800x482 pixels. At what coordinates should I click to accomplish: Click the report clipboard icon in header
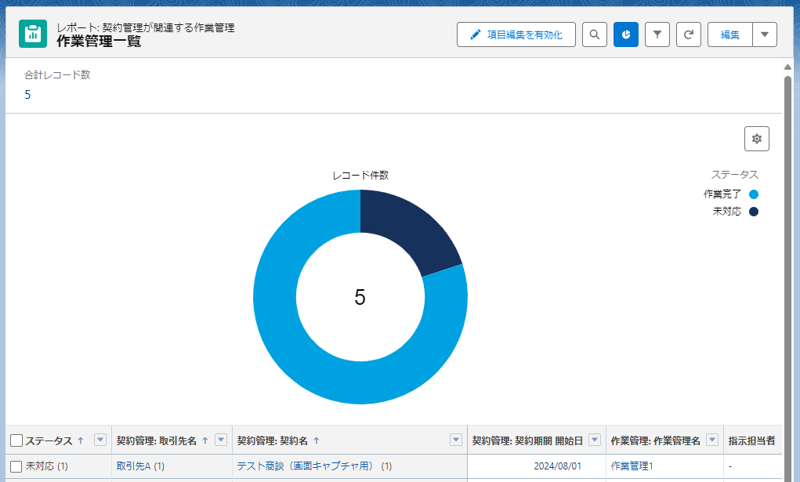click(33, 34)
